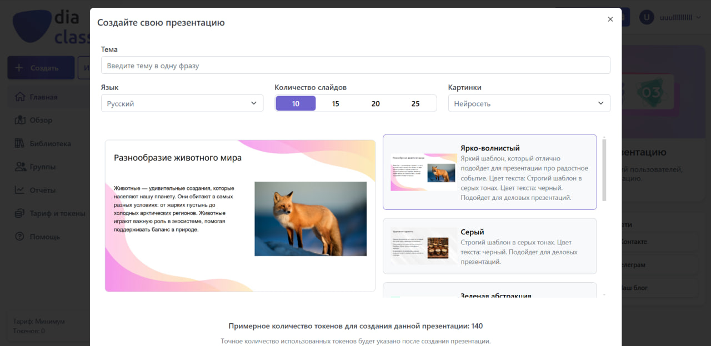Click the Картинки label

[465, 87]
